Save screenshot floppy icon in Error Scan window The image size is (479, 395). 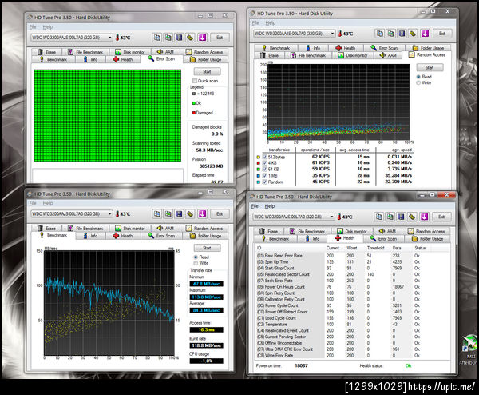pyautogui.click(x=179, y=38)
